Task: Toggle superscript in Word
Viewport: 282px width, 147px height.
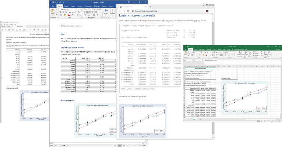Action: [75, 12]
